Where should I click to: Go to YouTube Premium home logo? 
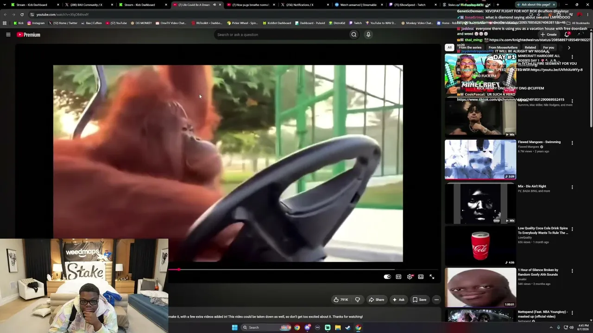[29, 35]
